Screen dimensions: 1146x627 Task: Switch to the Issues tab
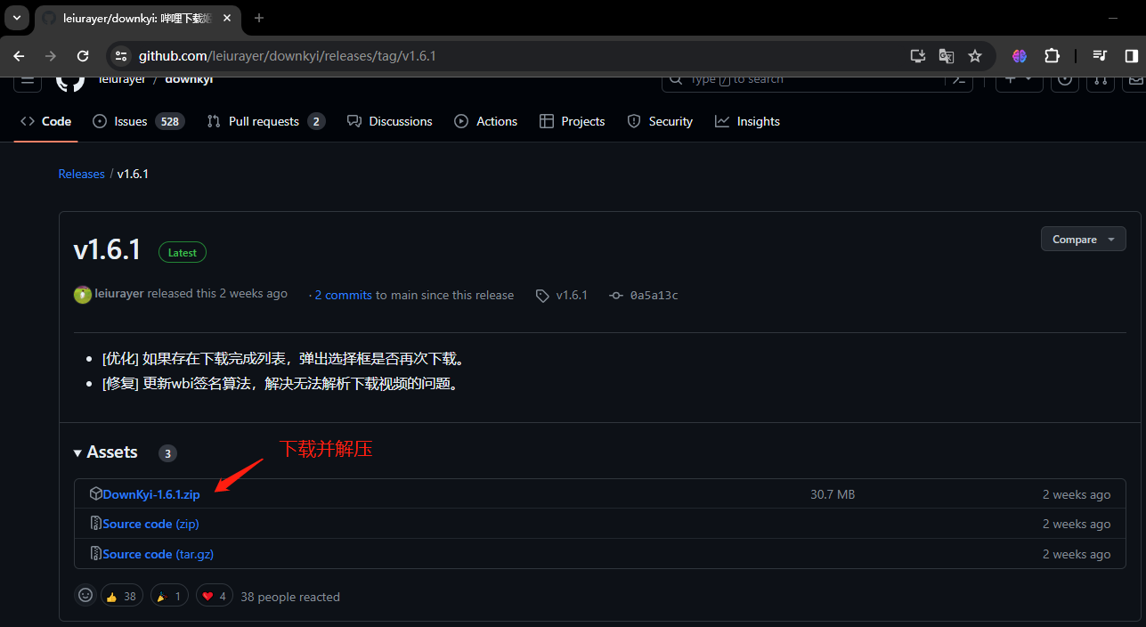(x=130, y=121)
